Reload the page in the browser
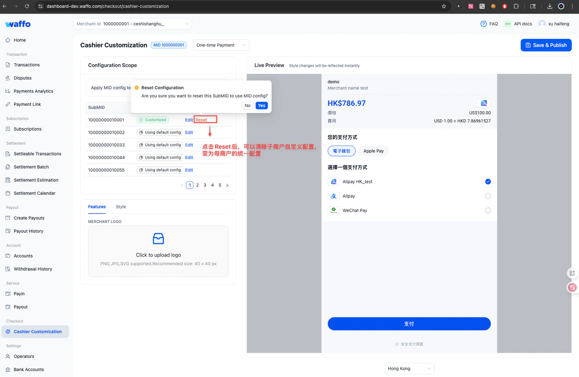 click(x=27, y=6)
